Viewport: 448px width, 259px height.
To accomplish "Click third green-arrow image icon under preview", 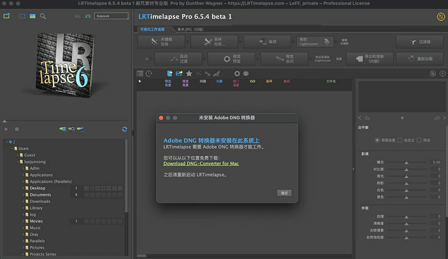I will (x=80, y=129).
